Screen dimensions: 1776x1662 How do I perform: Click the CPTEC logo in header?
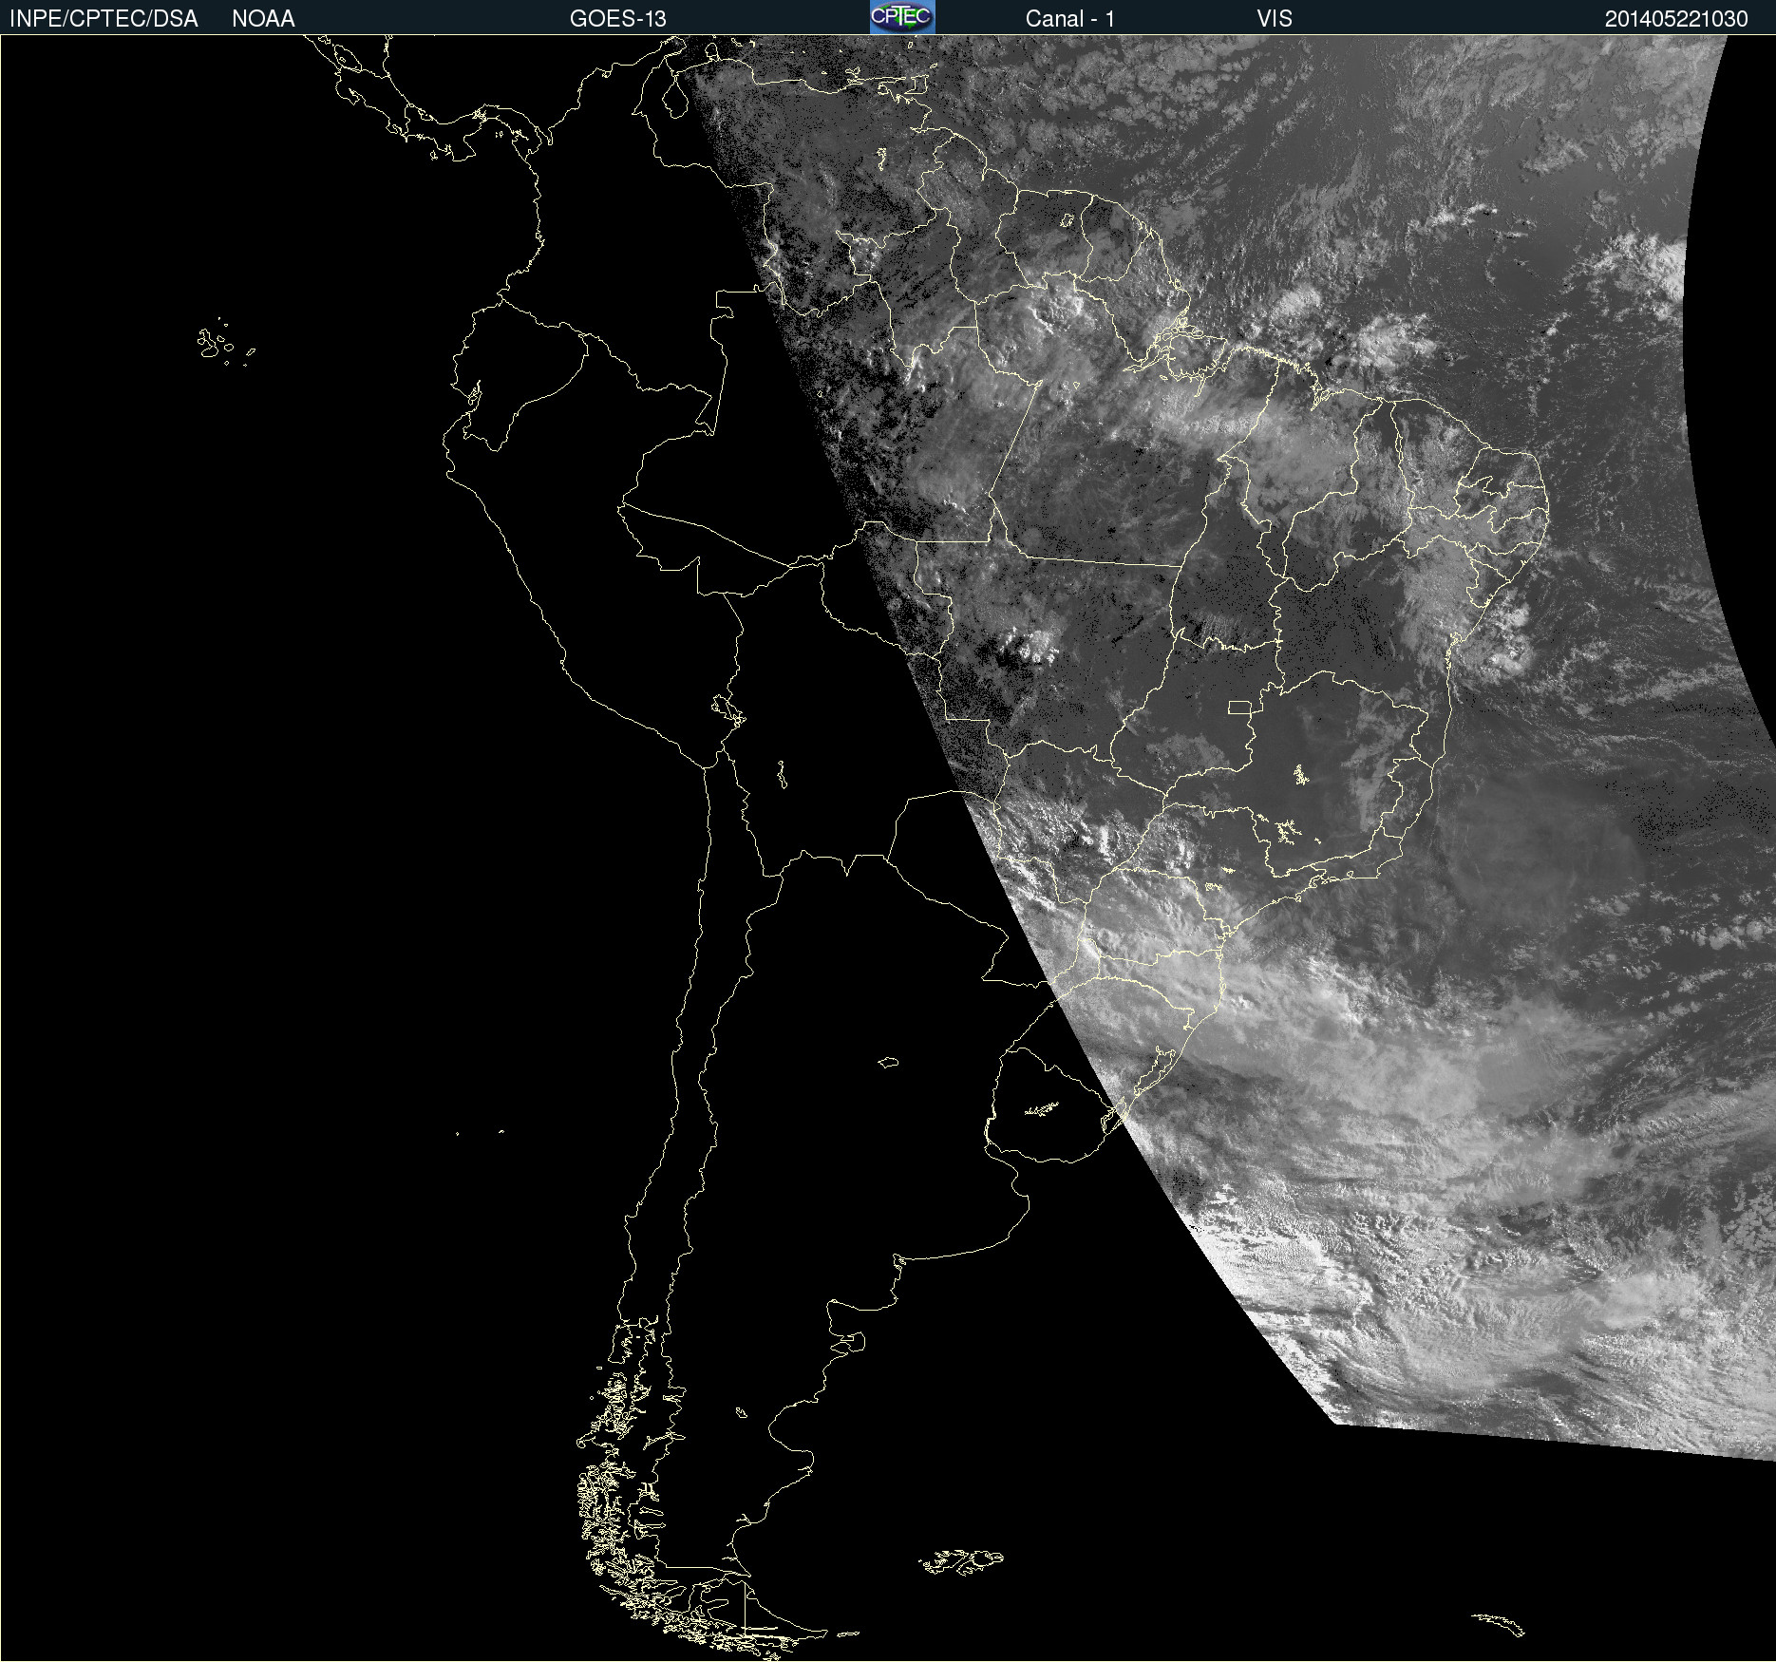902,17
